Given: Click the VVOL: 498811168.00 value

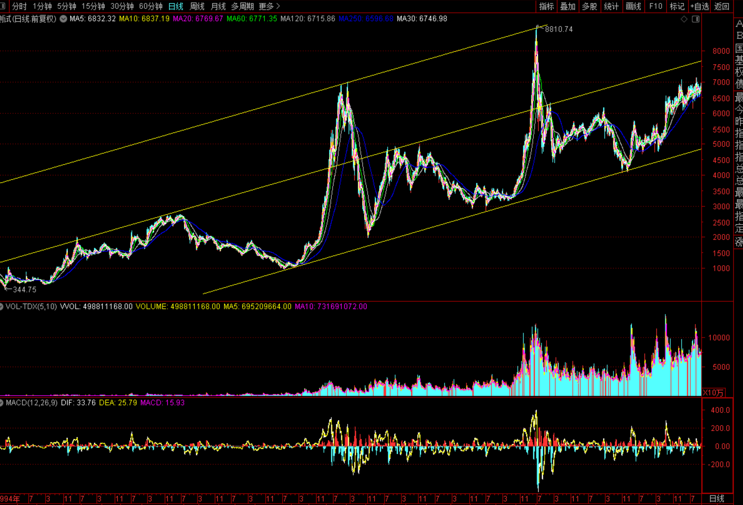Looking at the screenshot, I should [96, 307].
